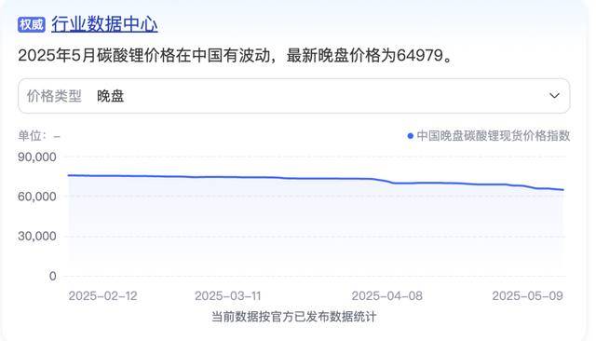Select the 2025-02-12 x-axis date label

coord(102,295)
